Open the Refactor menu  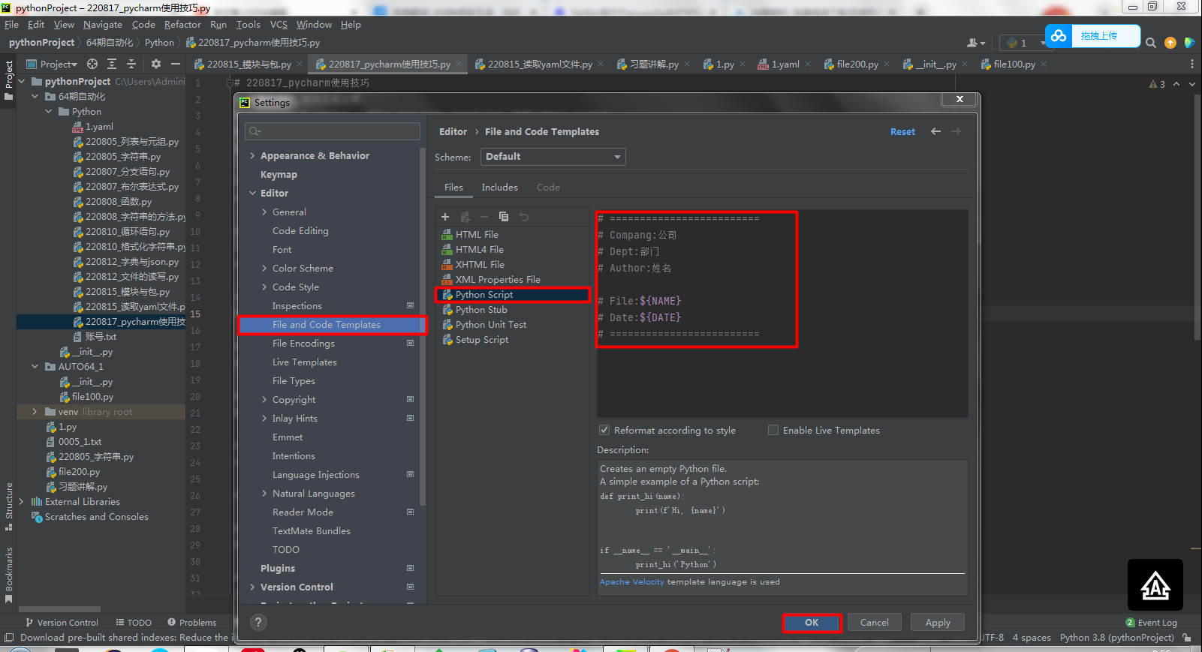(182, 25)
